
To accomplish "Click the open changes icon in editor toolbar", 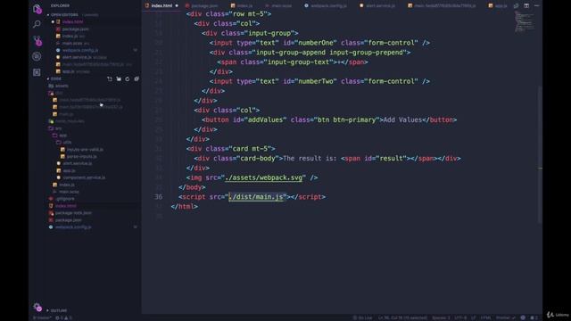I will click(x=516, y=5).
